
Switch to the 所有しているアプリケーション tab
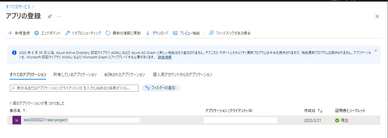click(x=75, y=75)
